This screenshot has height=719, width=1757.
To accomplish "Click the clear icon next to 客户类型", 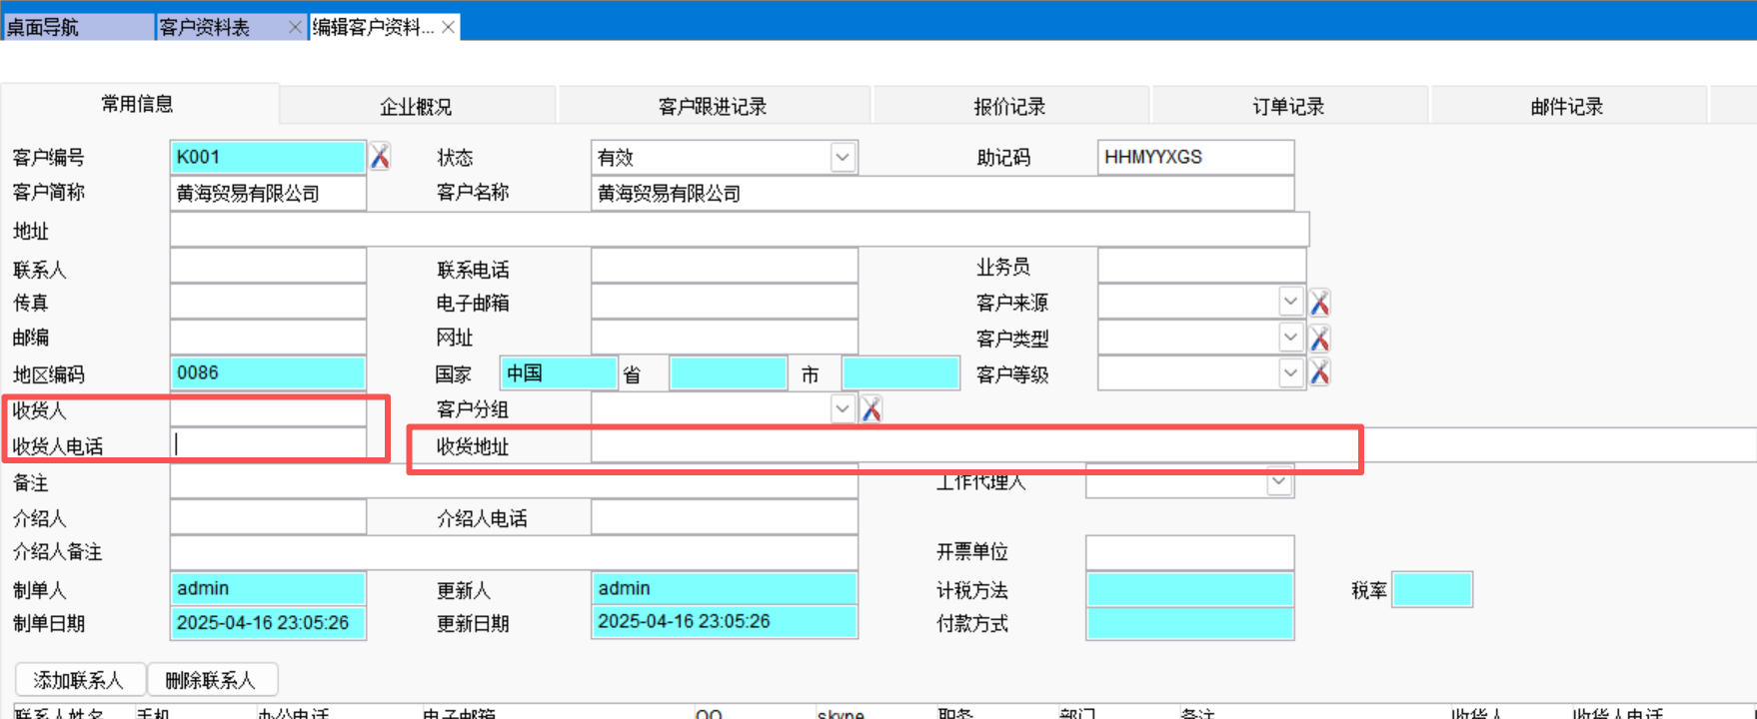I will click(1319, 339).
